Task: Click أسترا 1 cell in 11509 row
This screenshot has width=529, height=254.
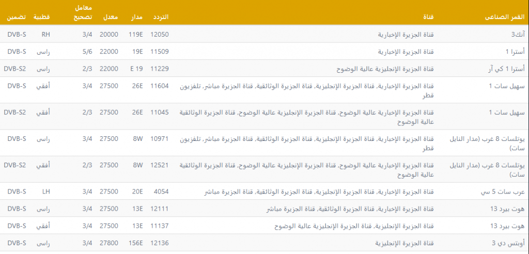Action: pos(516,52)
